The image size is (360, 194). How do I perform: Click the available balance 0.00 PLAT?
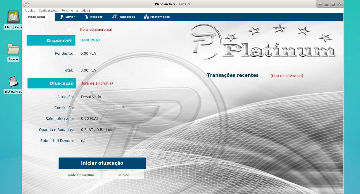(x=91, y=40)
